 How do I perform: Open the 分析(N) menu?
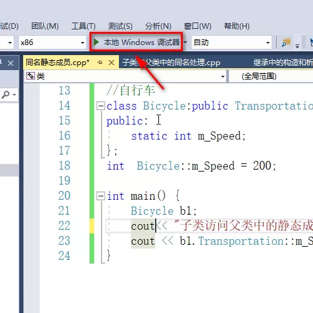[x=158, y=26]
